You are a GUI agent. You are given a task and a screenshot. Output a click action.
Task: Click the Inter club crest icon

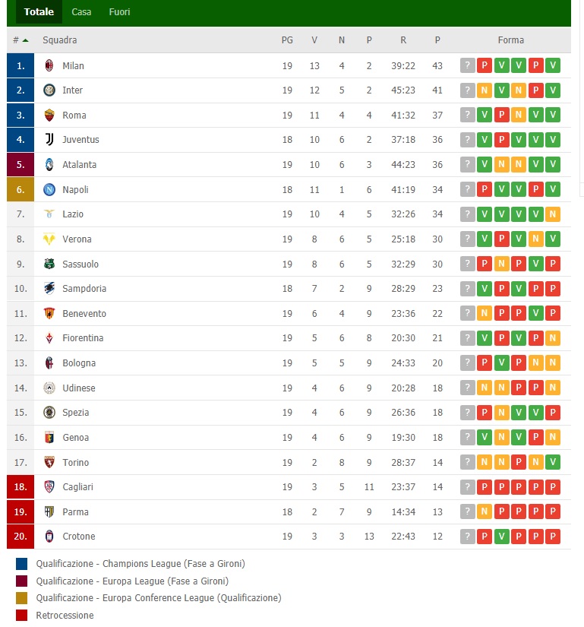pyautogui.click(x=49, y=90)
